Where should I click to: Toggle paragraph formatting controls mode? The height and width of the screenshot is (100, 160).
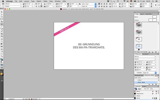coord(3,6)
